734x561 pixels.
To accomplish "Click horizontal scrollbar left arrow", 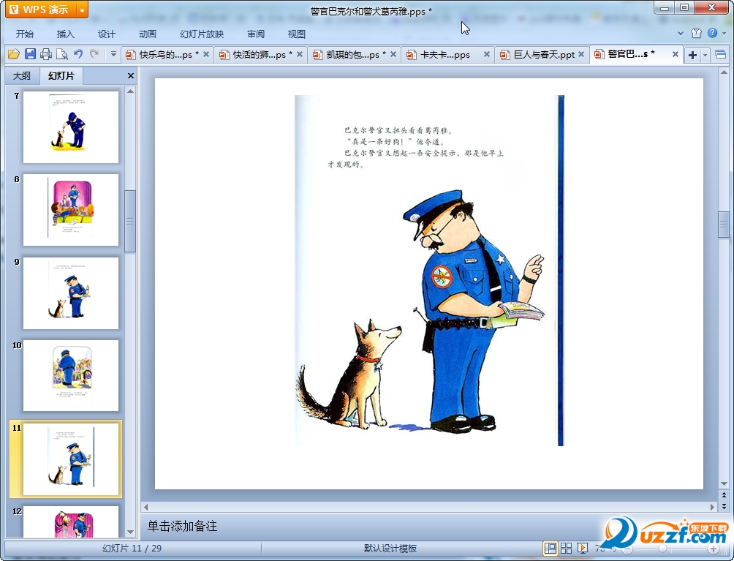I will 146,507.
